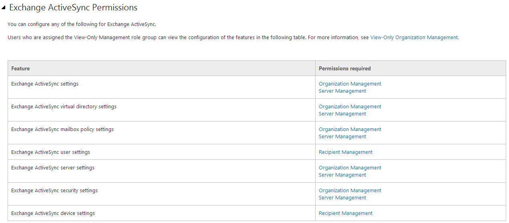Screen dimensions: 509x223
Task: Select Exchange ActiveSync mailbox policy settings text
Action: point(62,129)
